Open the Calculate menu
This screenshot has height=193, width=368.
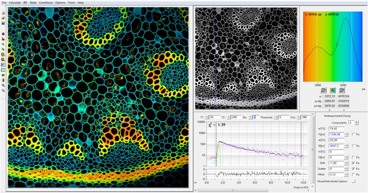(x=14, y=3)
